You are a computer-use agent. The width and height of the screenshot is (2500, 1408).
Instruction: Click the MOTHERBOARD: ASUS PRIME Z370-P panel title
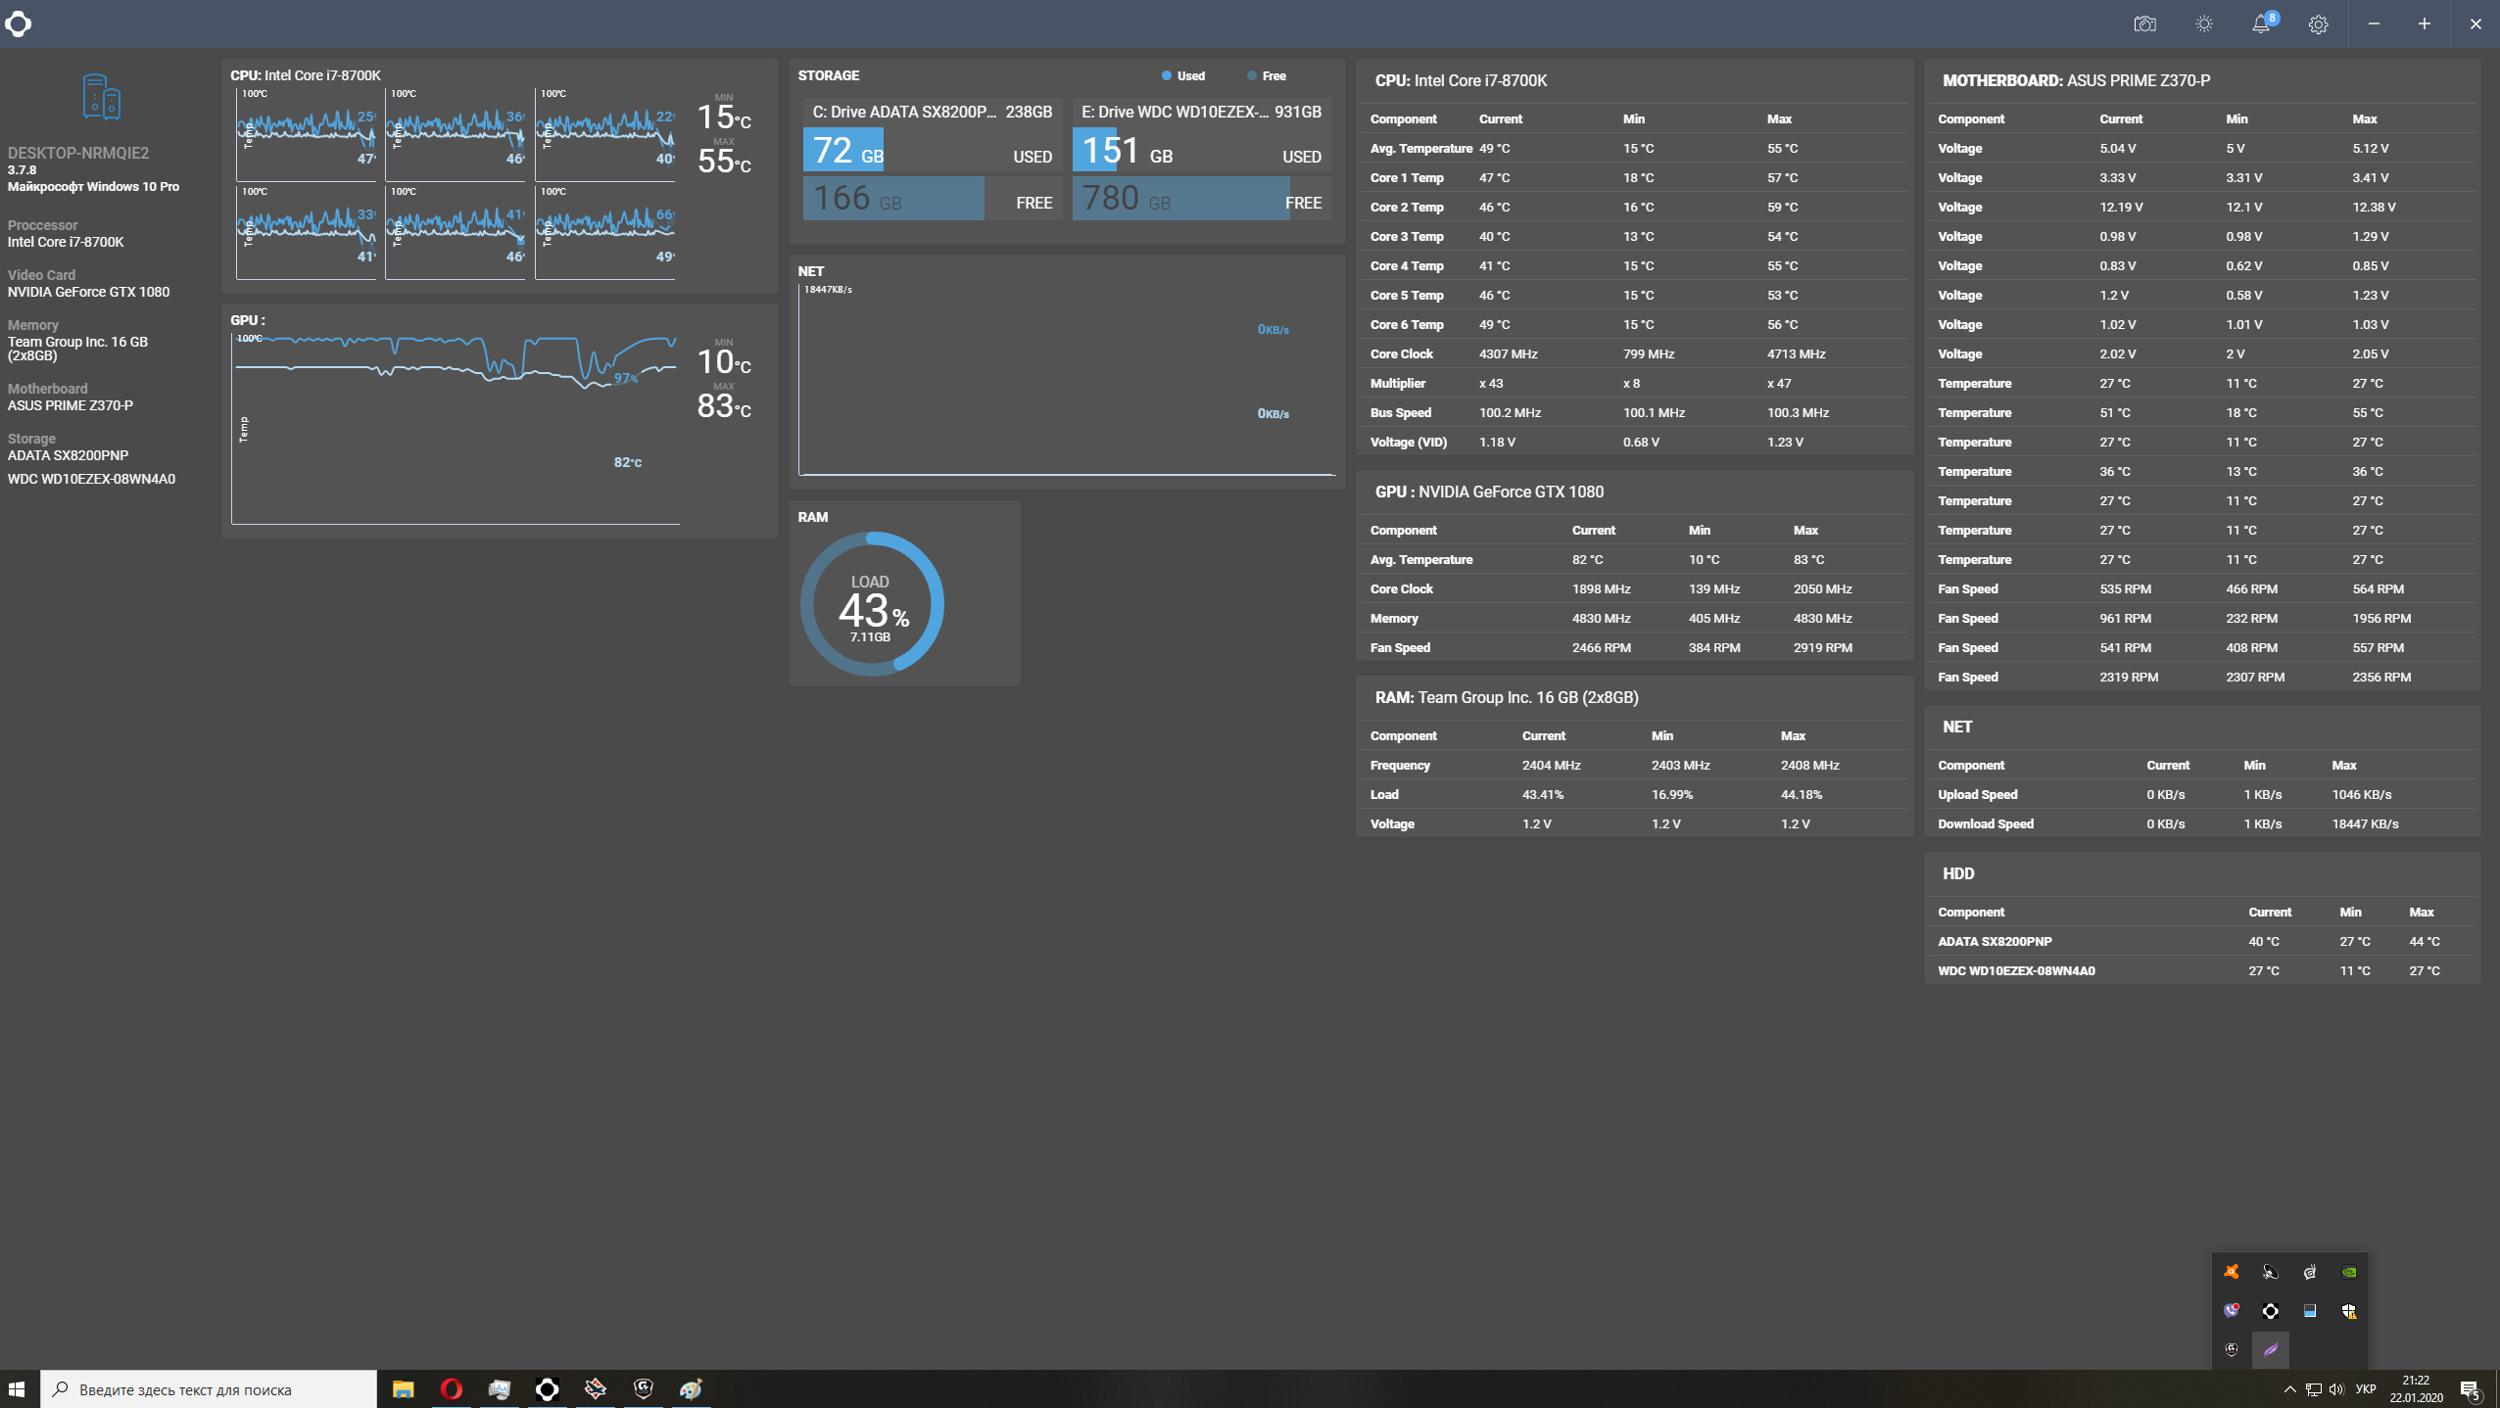[2076, 80]
